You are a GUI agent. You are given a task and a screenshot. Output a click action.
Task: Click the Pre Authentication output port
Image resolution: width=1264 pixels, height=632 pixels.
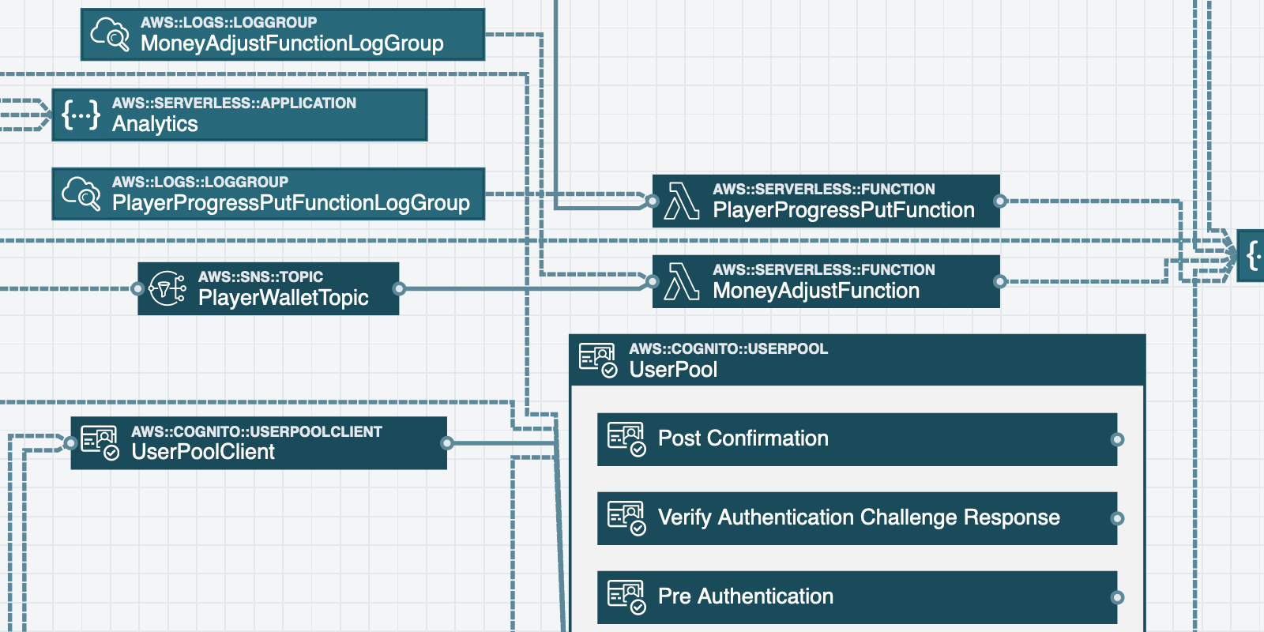(1117, 597)
